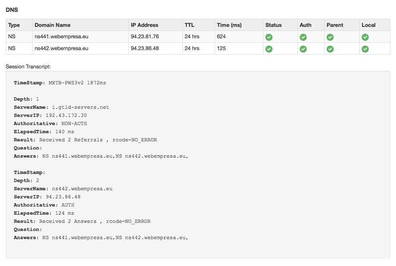Click the Auth checkmark for ns442.webempresa.eu
The width and height of the screenshot is (396, 266).
point(303,49)
